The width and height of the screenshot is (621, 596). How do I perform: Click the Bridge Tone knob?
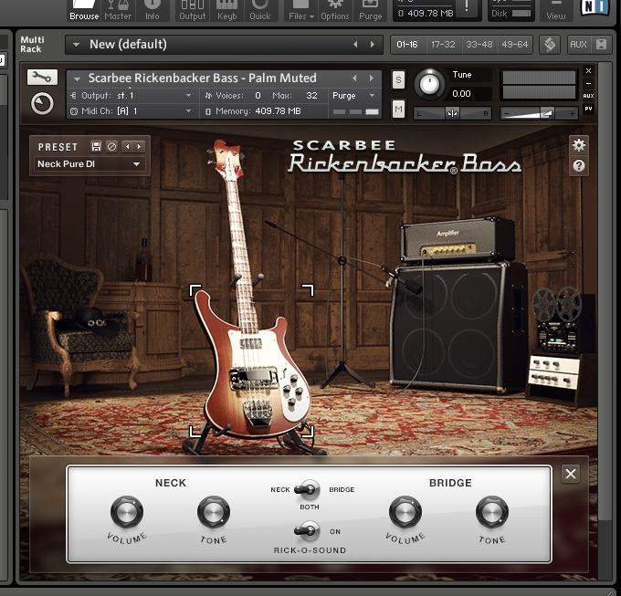(492, 512)
